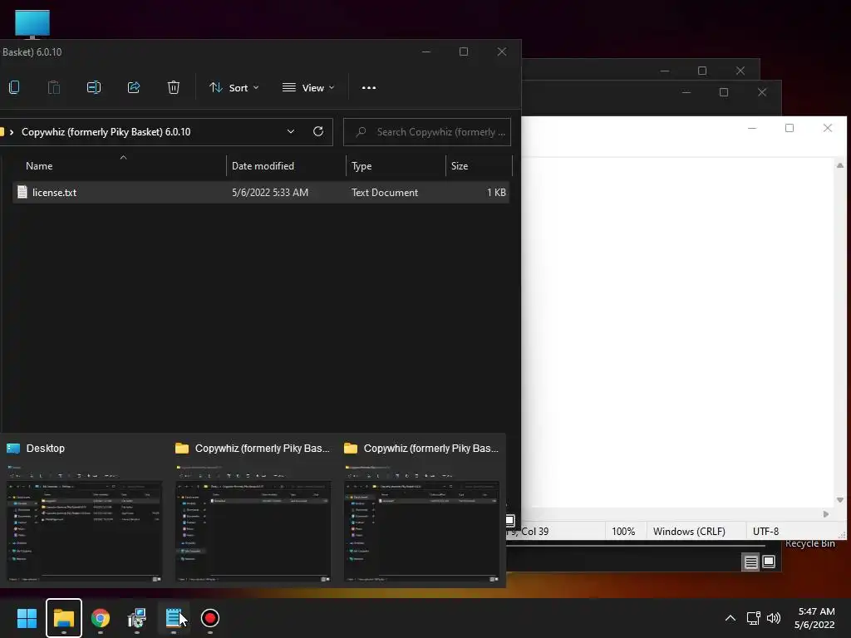Click the volume speaker tray icon

click(x=774, y=618)
